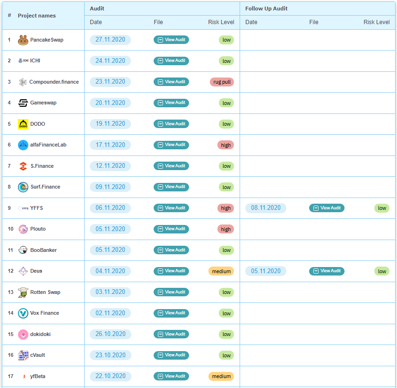
Task: Open View Audit for Surf.Finance
Action: click(x=171, y=187)
